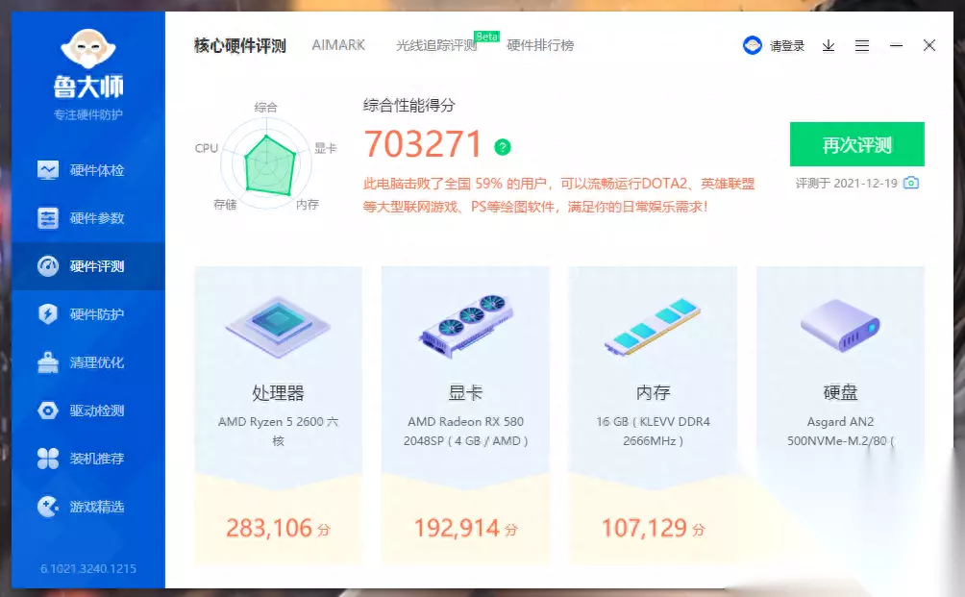This screenshot has height=597, width=965.
Task: Click the 内存 card title
Action: tap(653, 392)
